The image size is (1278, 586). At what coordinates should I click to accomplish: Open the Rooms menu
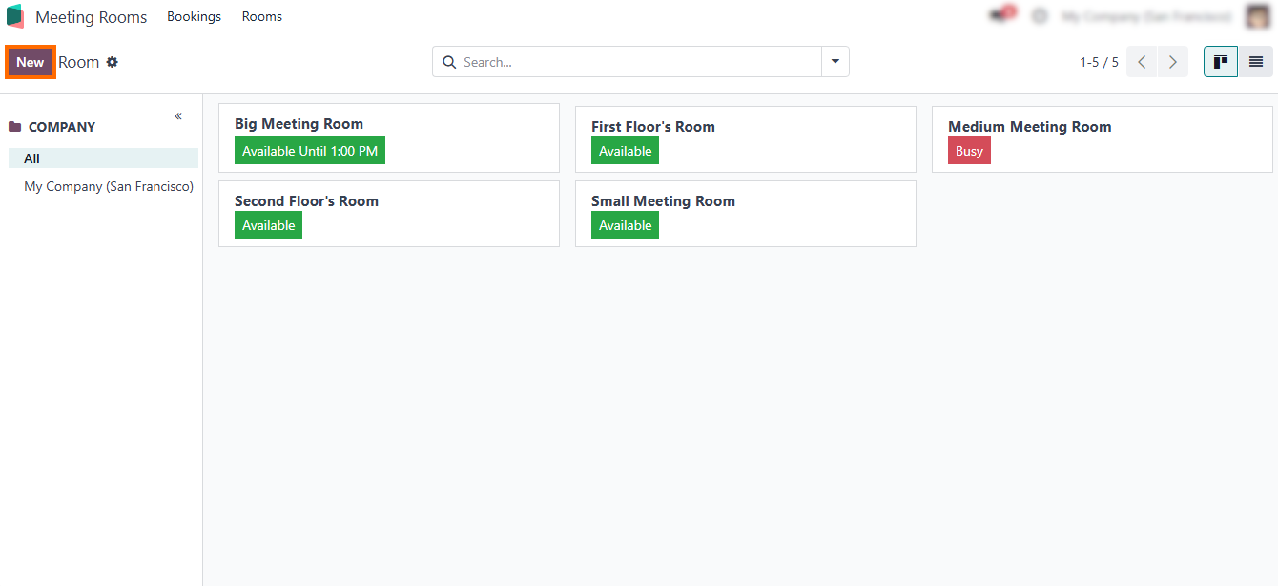261,17
